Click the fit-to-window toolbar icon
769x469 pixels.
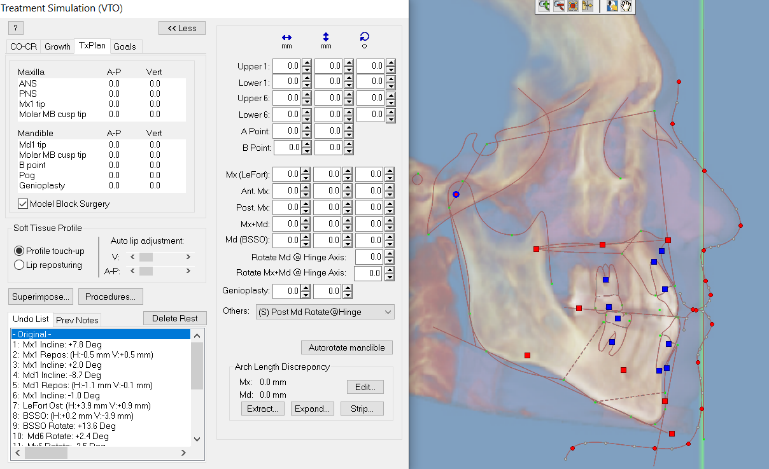pos(573,6)
